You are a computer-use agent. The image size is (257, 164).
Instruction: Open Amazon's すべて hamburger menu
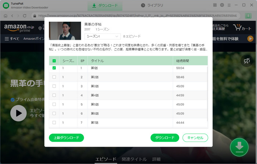tap(12, 39)
